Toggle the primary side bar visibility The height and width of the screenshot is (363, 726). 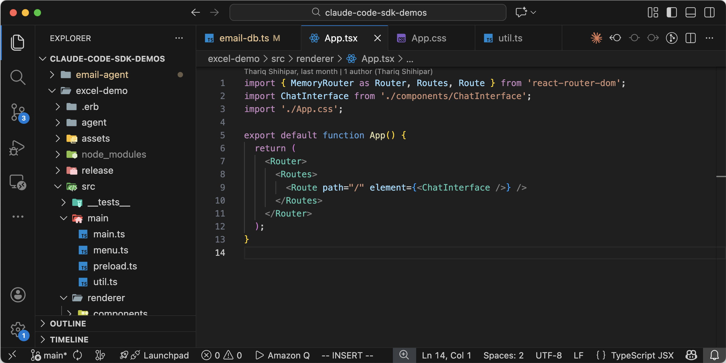pos(672,12)
